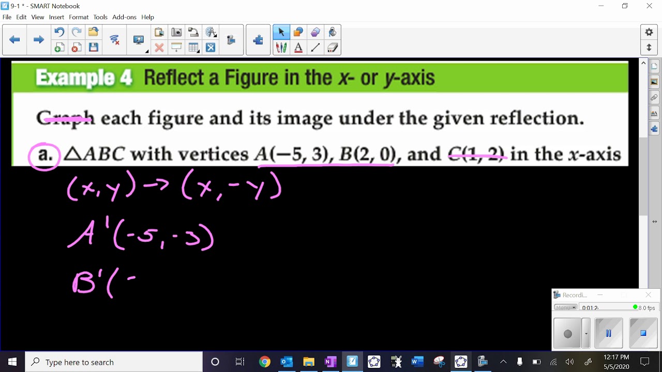Viewport: 662px width, 372px height.
Task: Move sidebar to other side arrow
Action: tap(654, 222)
